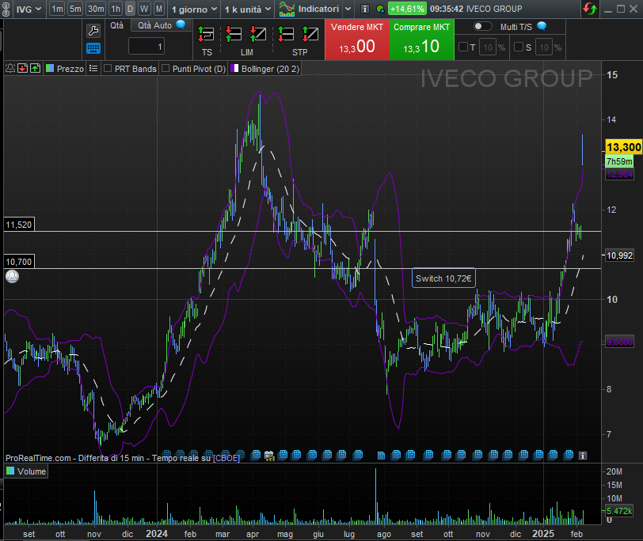Open the IVG ticker symbol dropdown
Viewport: 643px width, 541px height.
tap(29, 9)
